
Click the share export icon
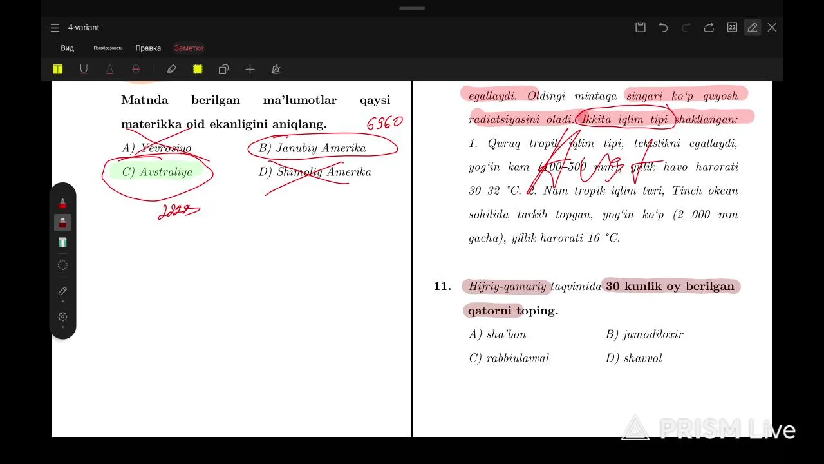[x=709, y=27]
